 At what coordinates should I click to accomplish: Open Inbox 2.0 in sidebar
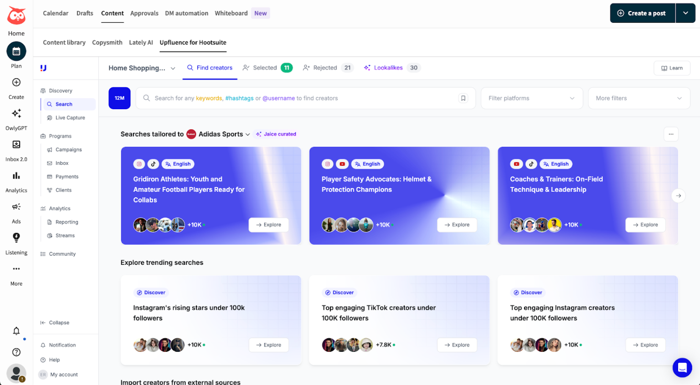pyautogui.click(x=16, y=145)
